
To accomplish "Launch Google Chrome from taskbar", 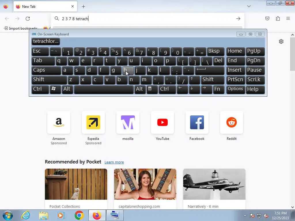I will click(x=79, y=215).
